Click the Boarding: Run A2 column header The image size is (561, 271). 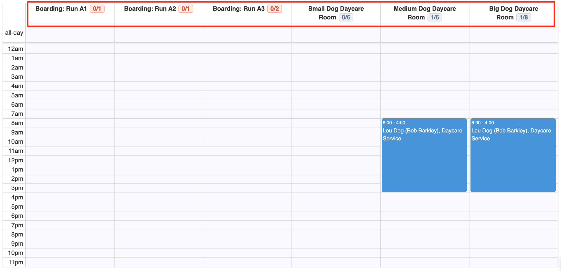(159, 13)
